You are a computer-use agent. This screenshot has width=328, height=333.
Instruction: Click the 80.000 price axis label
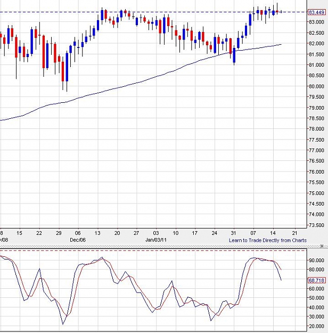click(x=316, y=86)
